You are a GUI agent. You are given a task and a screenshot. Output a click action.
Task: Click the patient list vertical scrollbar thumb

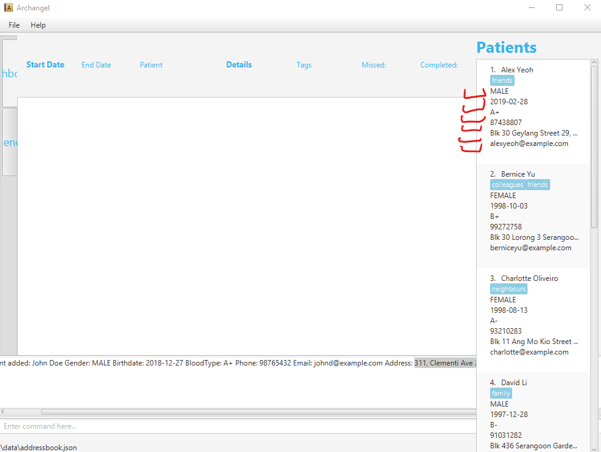coord(594,147)
